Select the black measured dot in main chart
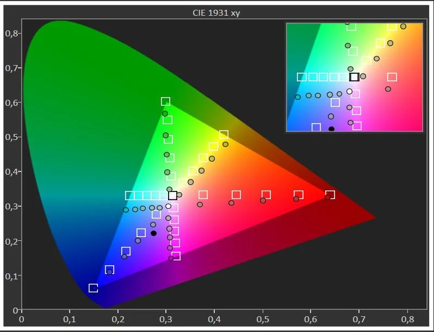The image size is (434, 332). pos(153,233)
